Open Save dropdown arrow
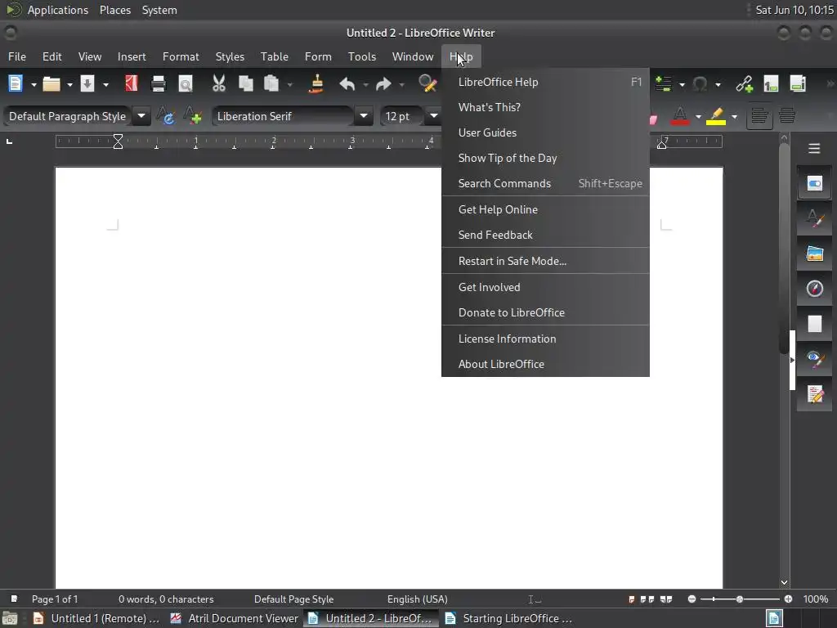The width and height of the screenshot is (837, 628). (105, 84)
